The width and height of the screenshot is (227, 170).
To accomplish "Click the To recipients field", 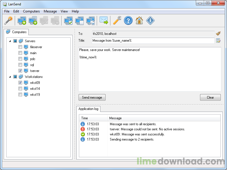I will click(x=153, y=34).
